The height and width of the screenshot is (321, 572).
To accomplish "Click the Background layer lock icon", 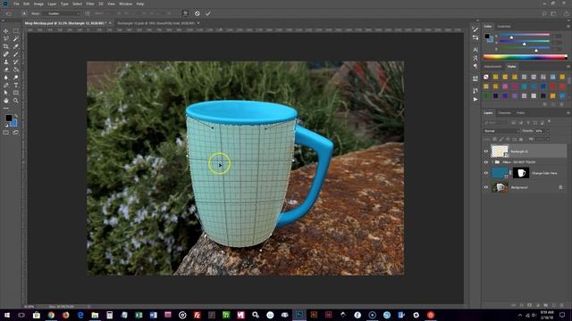I will tap(560, 187).
